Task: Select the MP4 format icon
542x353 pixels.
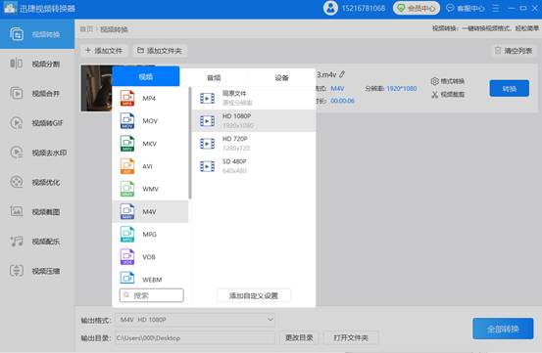Action: tap(127, 98)
